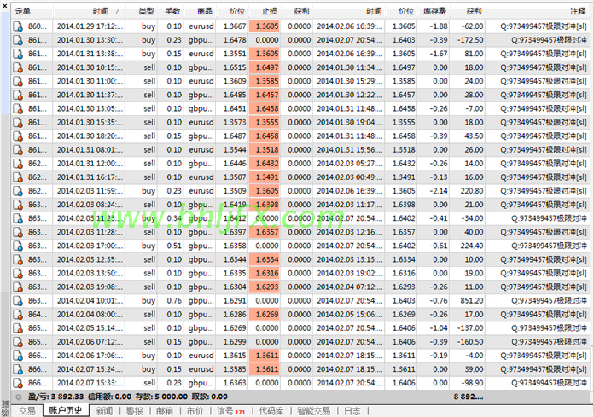
Task: Open the 智能交易 tab
Action: [x=314, y=411]
